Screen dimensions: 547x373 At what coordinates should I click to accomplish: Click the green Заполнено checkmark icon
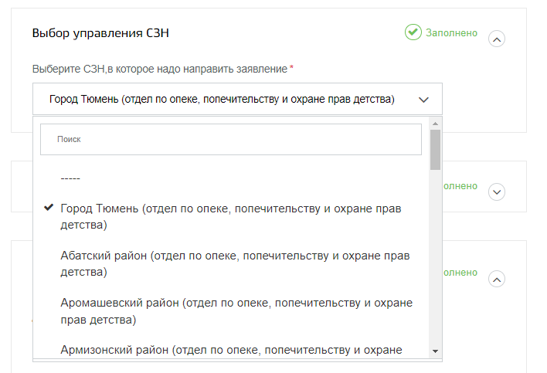tap(413, 32)
